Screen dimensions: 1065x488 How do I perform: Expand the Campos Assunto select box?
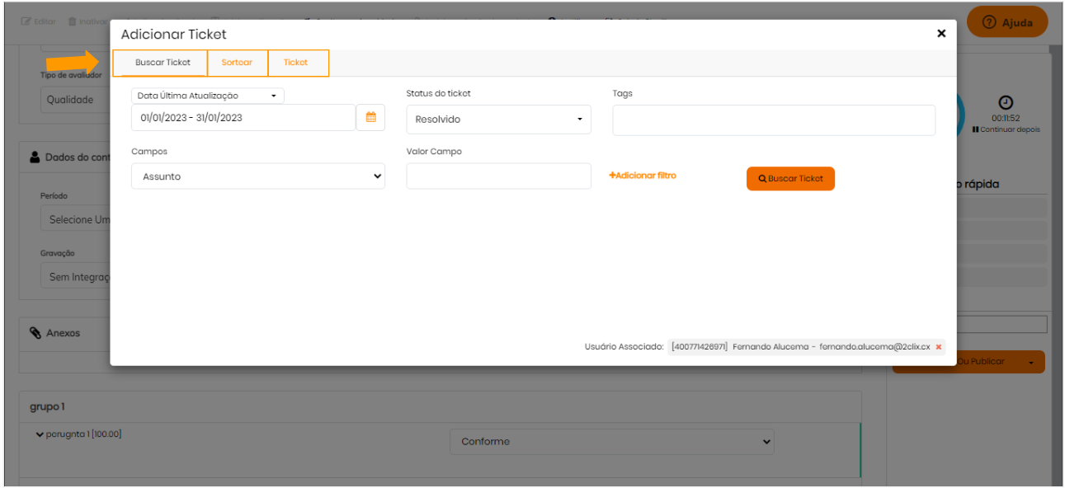tap(257, 176)
